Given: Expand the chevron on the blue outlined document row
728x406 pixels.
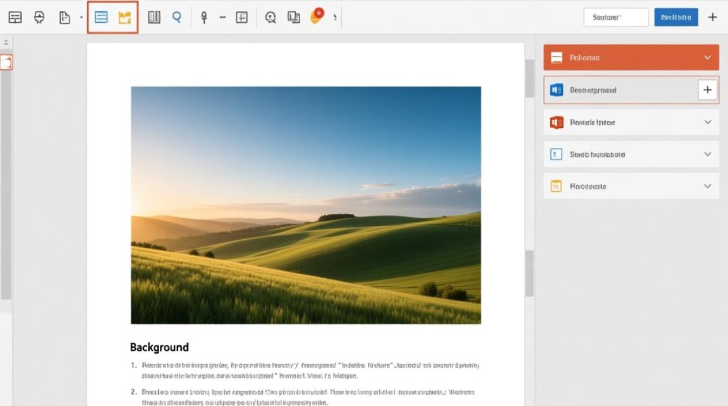Looking at the screenshot, I should (707, 154).
